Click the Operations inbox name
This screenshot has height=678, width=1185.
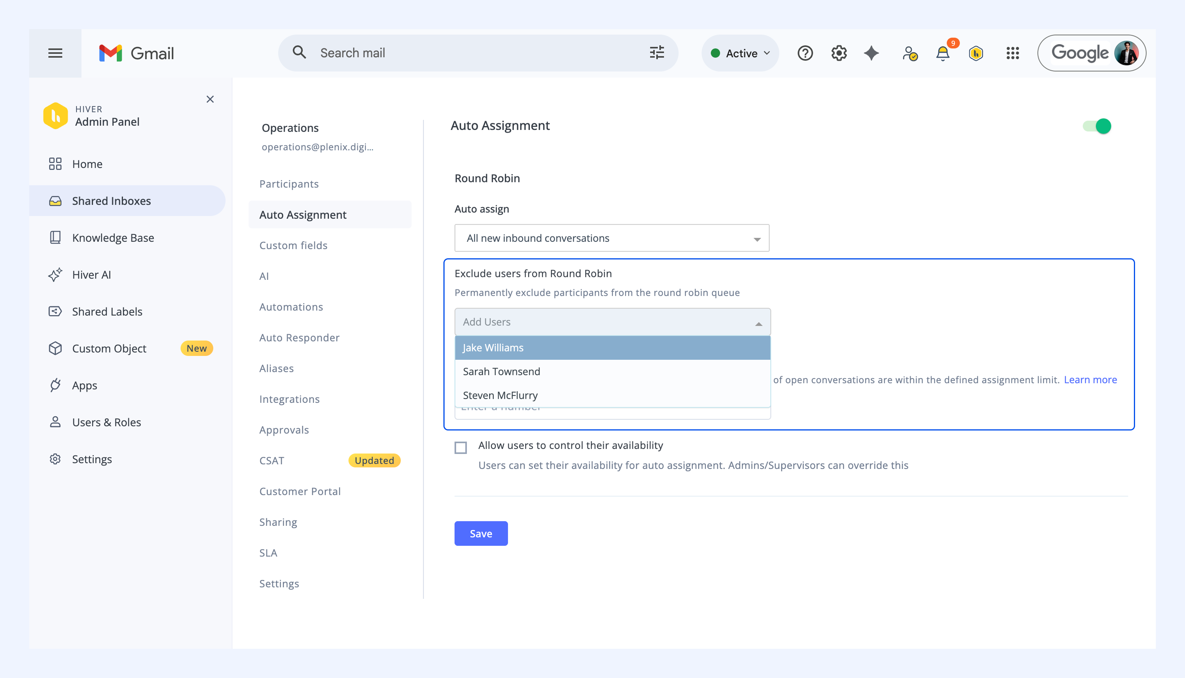[290, 128]
